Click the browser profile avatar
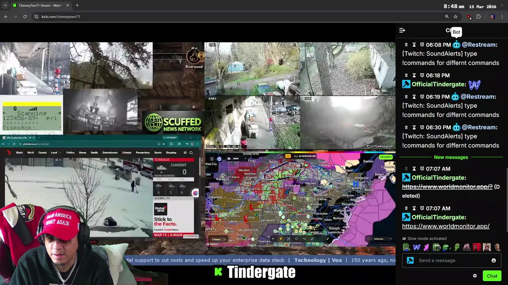This screenshot has width=508, height=285. (492, 17)
